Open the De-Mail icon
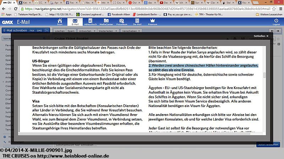 point(137,22)
